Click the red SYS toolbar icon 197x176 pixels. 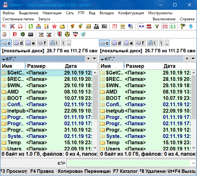pos(165,26)
